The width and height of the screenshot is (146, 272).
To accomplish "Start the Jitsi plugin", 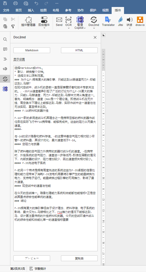I will click(x=121, y=21).
